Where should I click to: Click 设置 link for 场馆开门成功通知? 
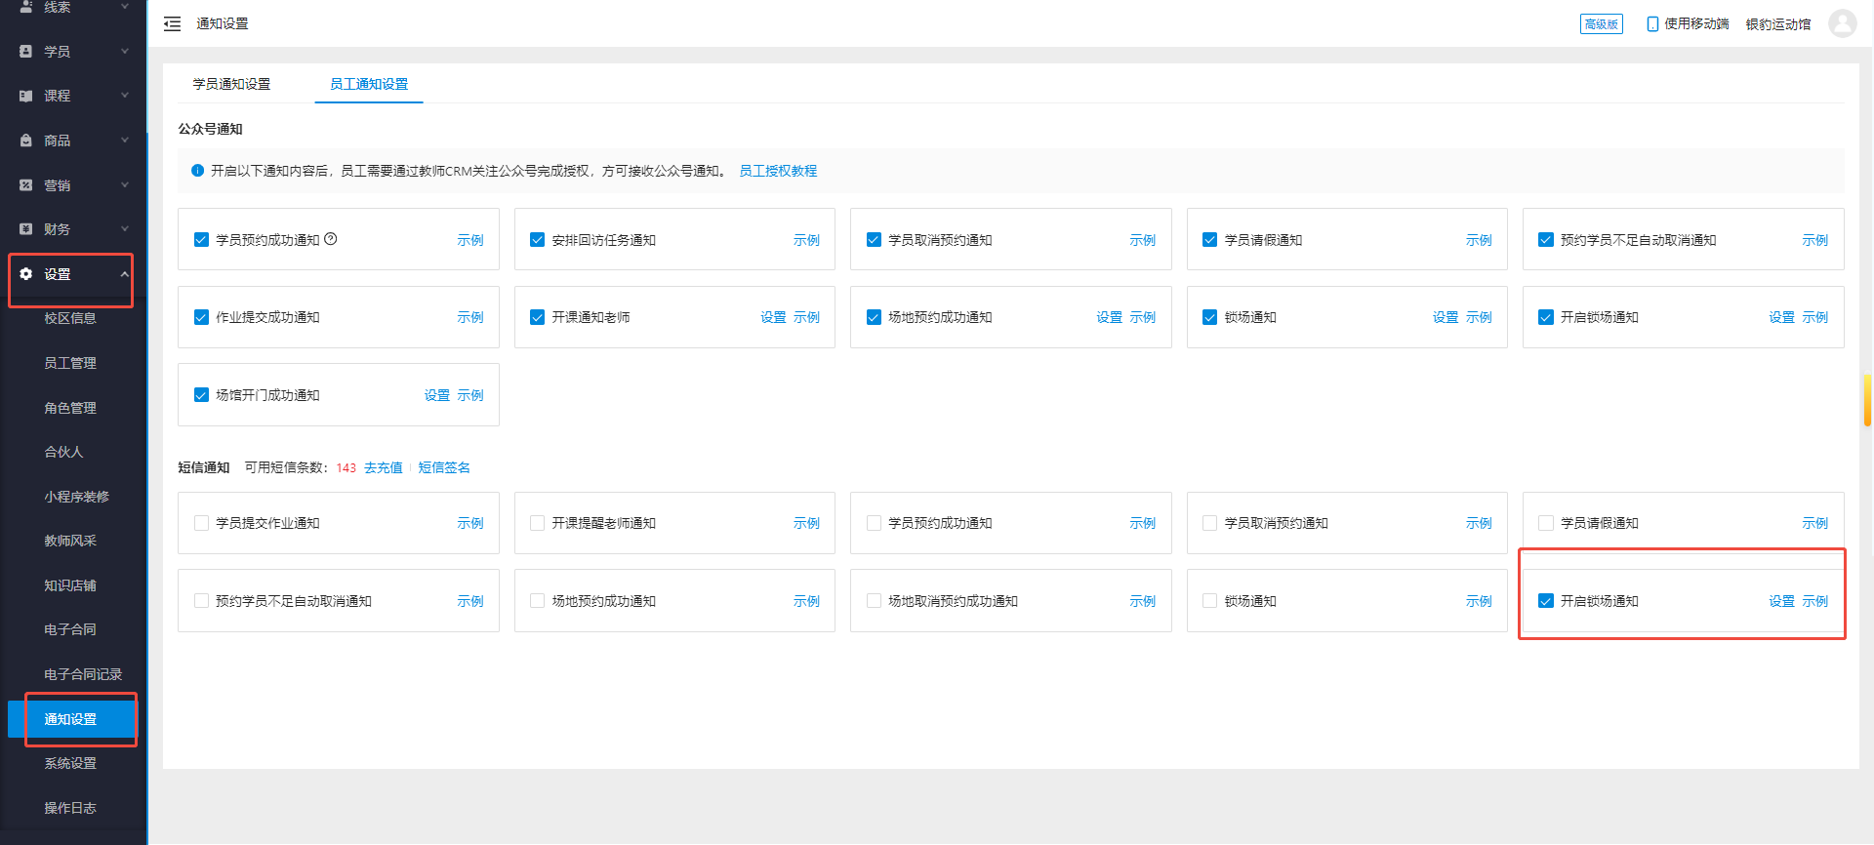(437, 395)
